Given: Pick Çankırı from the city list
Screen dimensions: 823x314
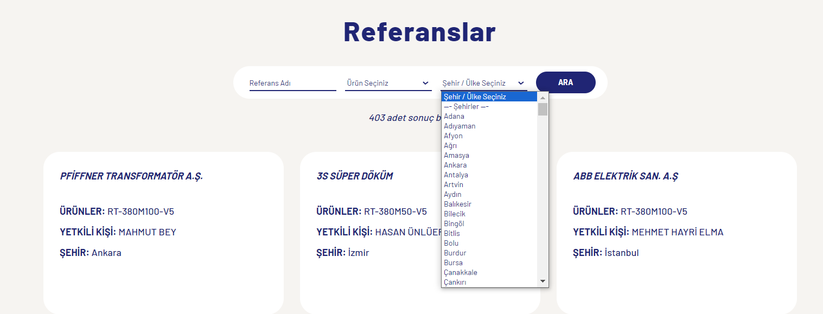Looking at the screenshot, I should (489, 282).
